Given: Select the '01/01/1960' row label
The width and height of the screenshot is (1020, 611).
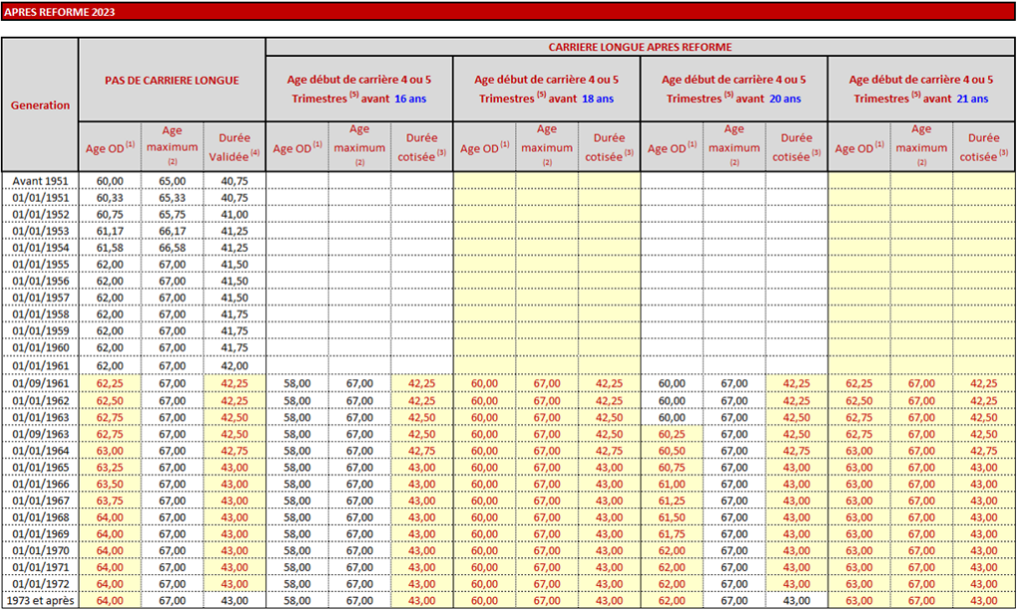Looking at the screenshot, I should tap(40, 347).
